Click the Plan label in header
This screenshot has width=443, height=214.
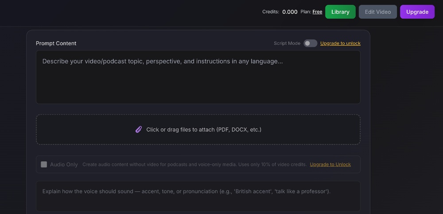306,12
